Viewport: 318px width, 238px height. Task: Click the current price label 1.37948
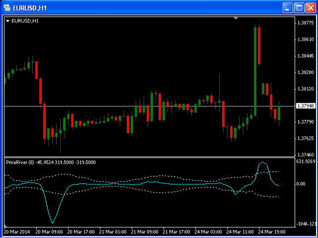click(306, 106)
